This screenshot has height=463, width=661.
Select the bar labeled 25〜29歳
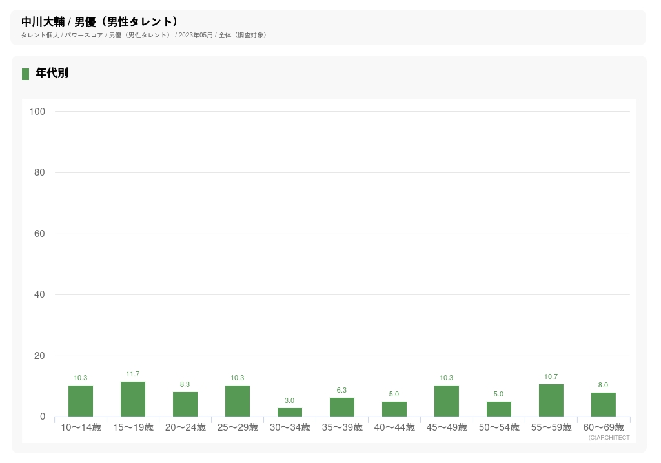(x=238, y=401)
